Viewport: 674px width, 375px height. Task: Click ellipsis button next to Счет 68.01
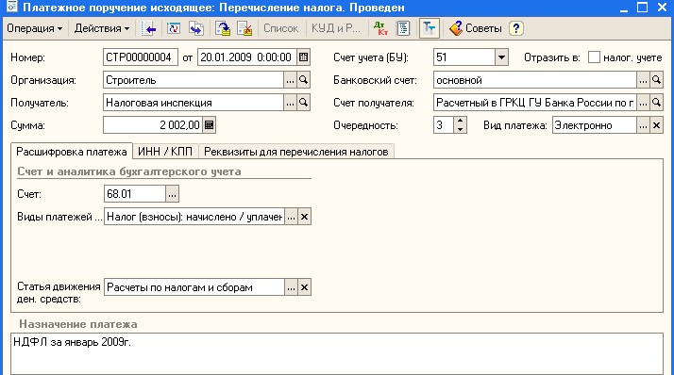(x=172, y=194)
